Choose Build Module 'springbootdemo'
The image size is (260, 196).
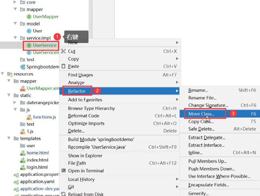click(119, 139)
